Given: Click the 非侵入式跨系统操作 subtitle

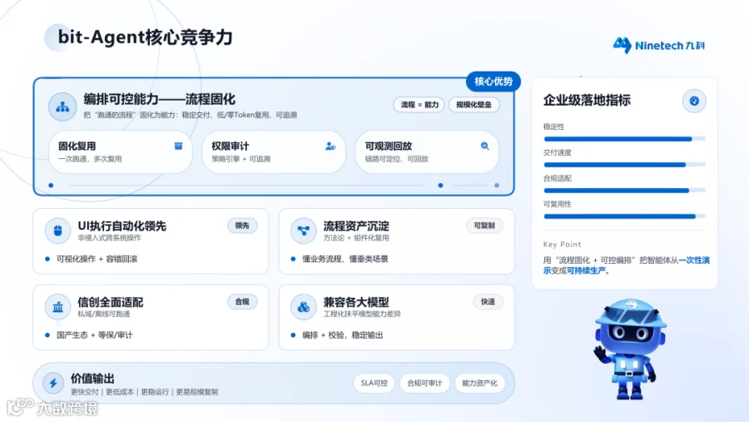Looking at the screenshot, I should (109, 238).
